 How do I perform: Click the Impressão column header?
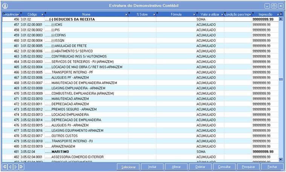(x=265, y=14)
